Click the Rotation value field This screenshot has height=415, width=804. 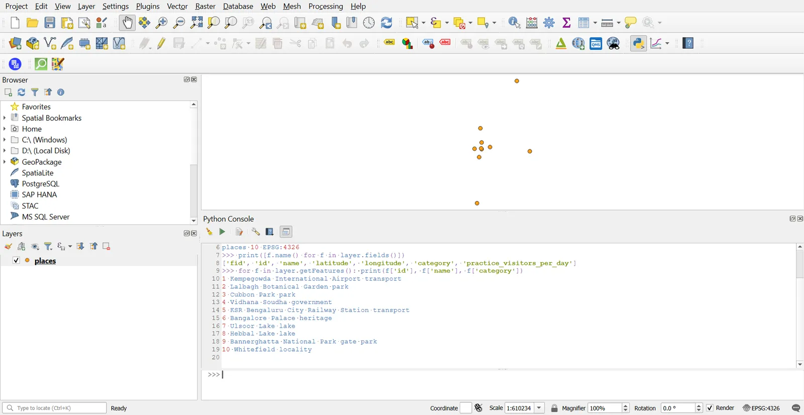tap(678, 408)
